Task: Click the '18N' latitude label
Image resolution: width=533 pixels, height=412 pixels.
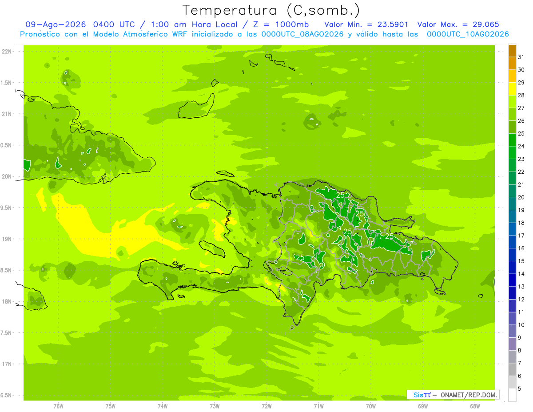Action: (8, 301)
